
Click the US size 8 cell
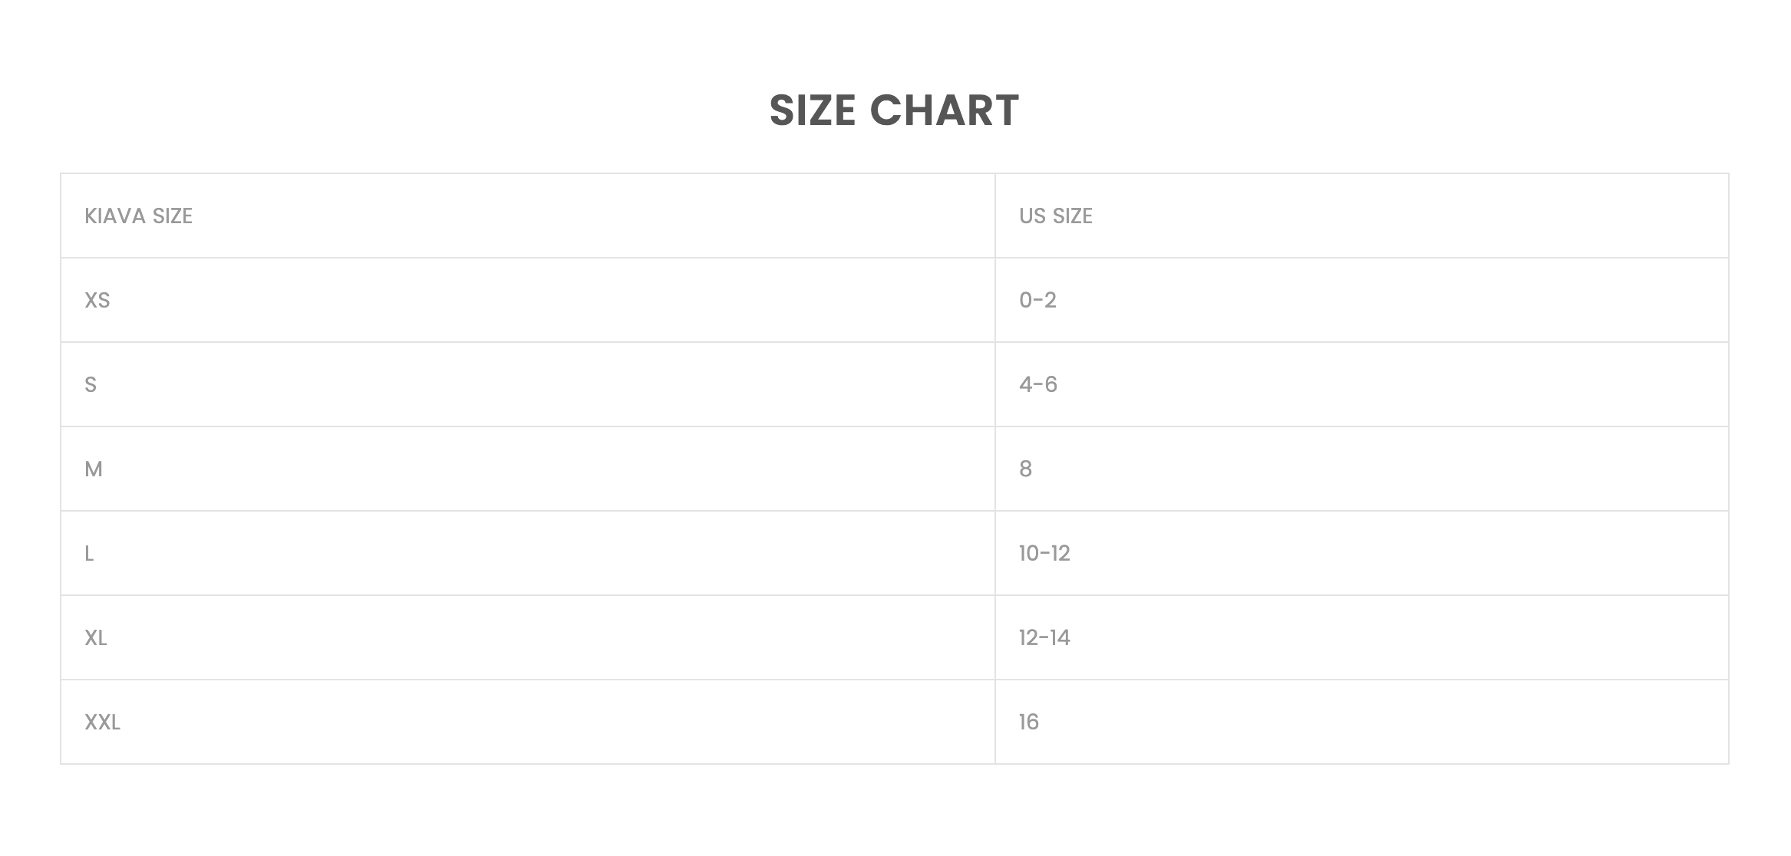[x=1025, y=469]
